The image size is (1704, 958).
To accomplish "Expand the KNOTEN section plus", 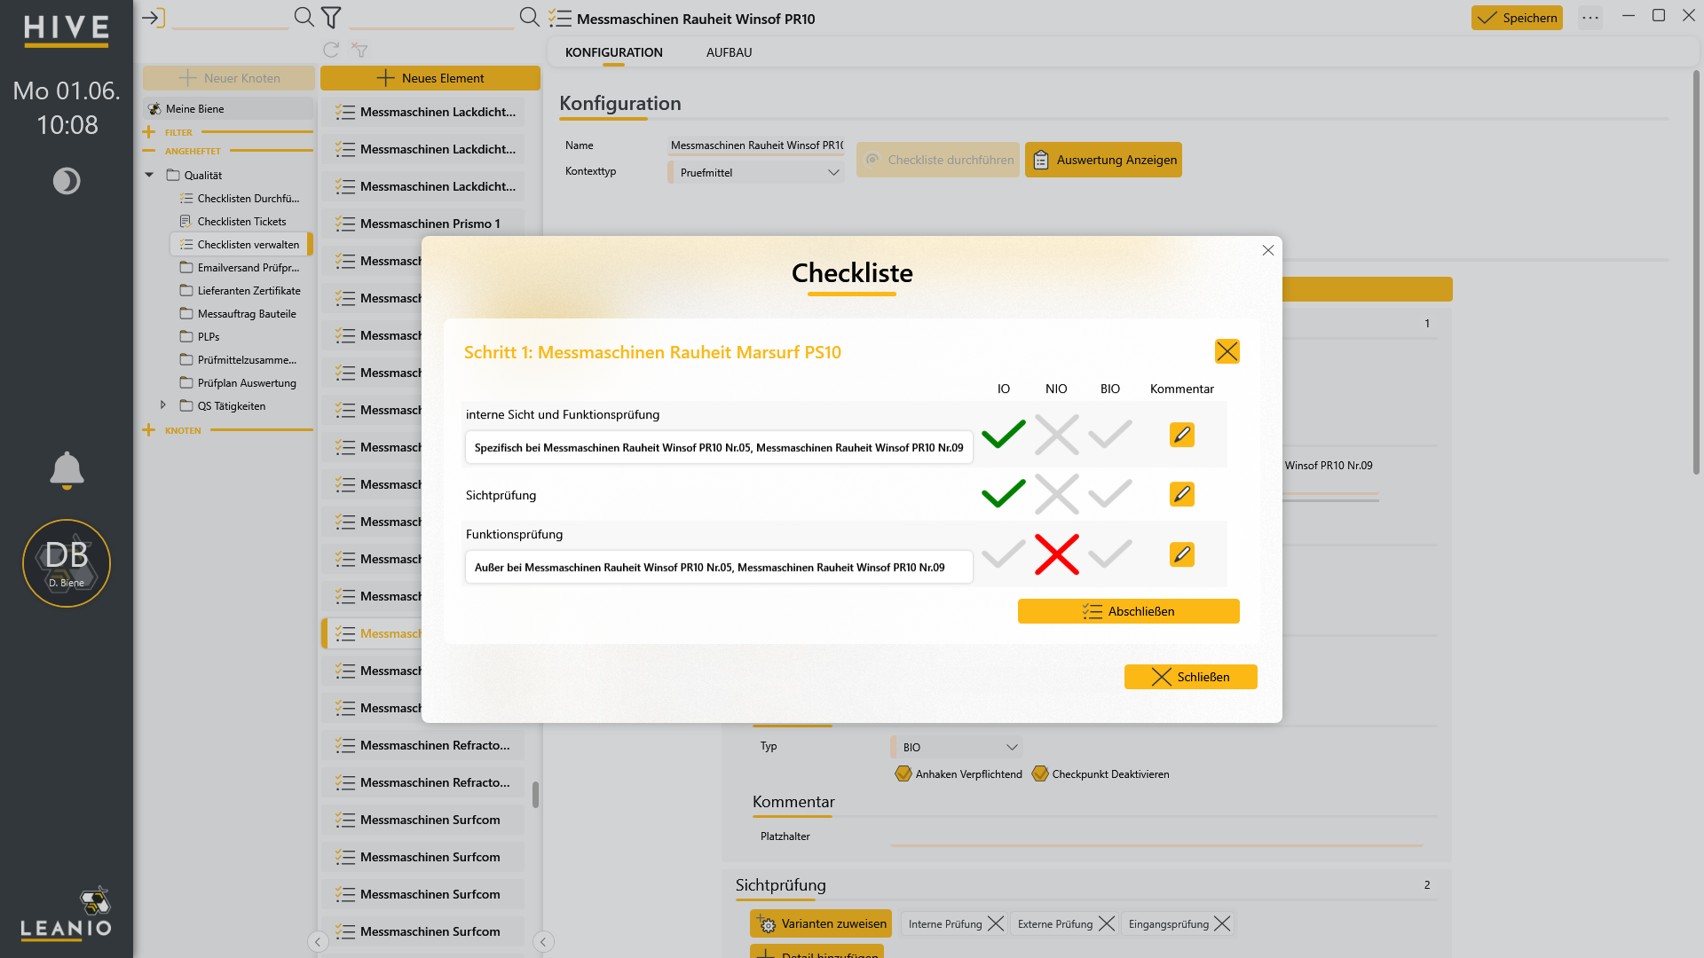I will pyautogui.click(x=148, y=430).
